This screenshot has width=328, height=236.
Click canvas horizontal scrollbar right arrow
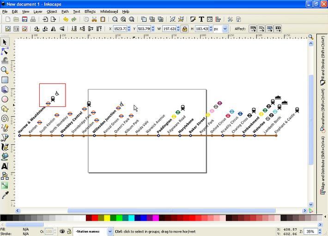click(304, 211)
